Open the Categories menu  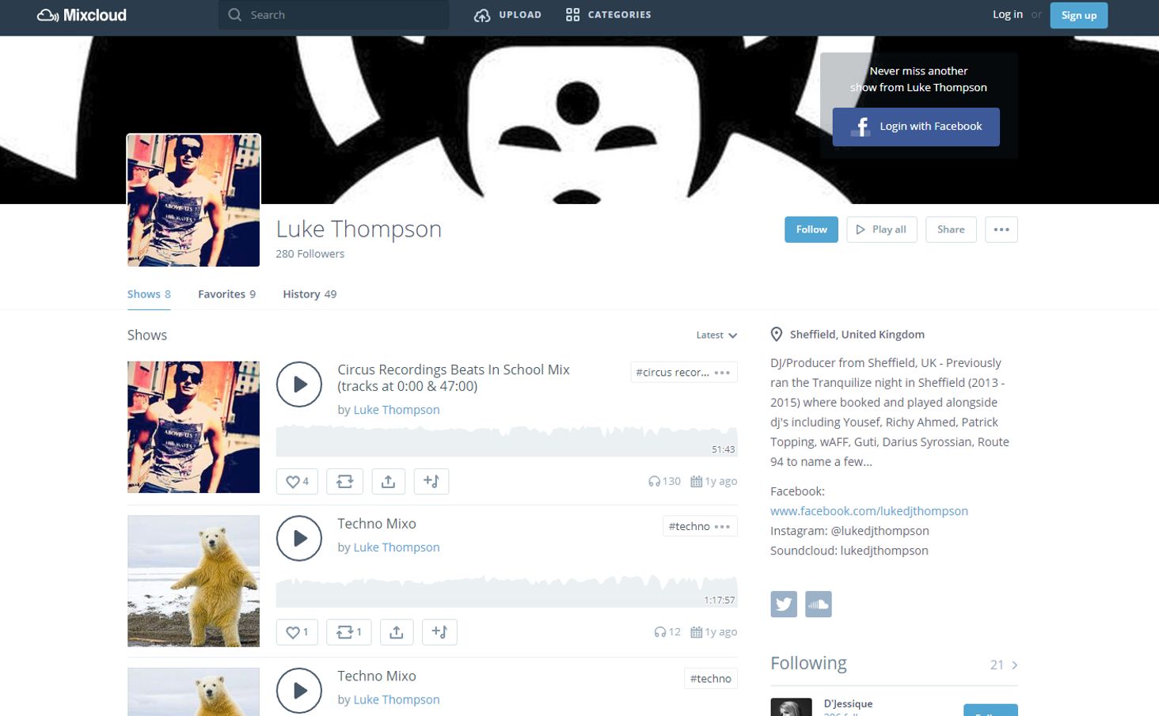coord(608,15)
